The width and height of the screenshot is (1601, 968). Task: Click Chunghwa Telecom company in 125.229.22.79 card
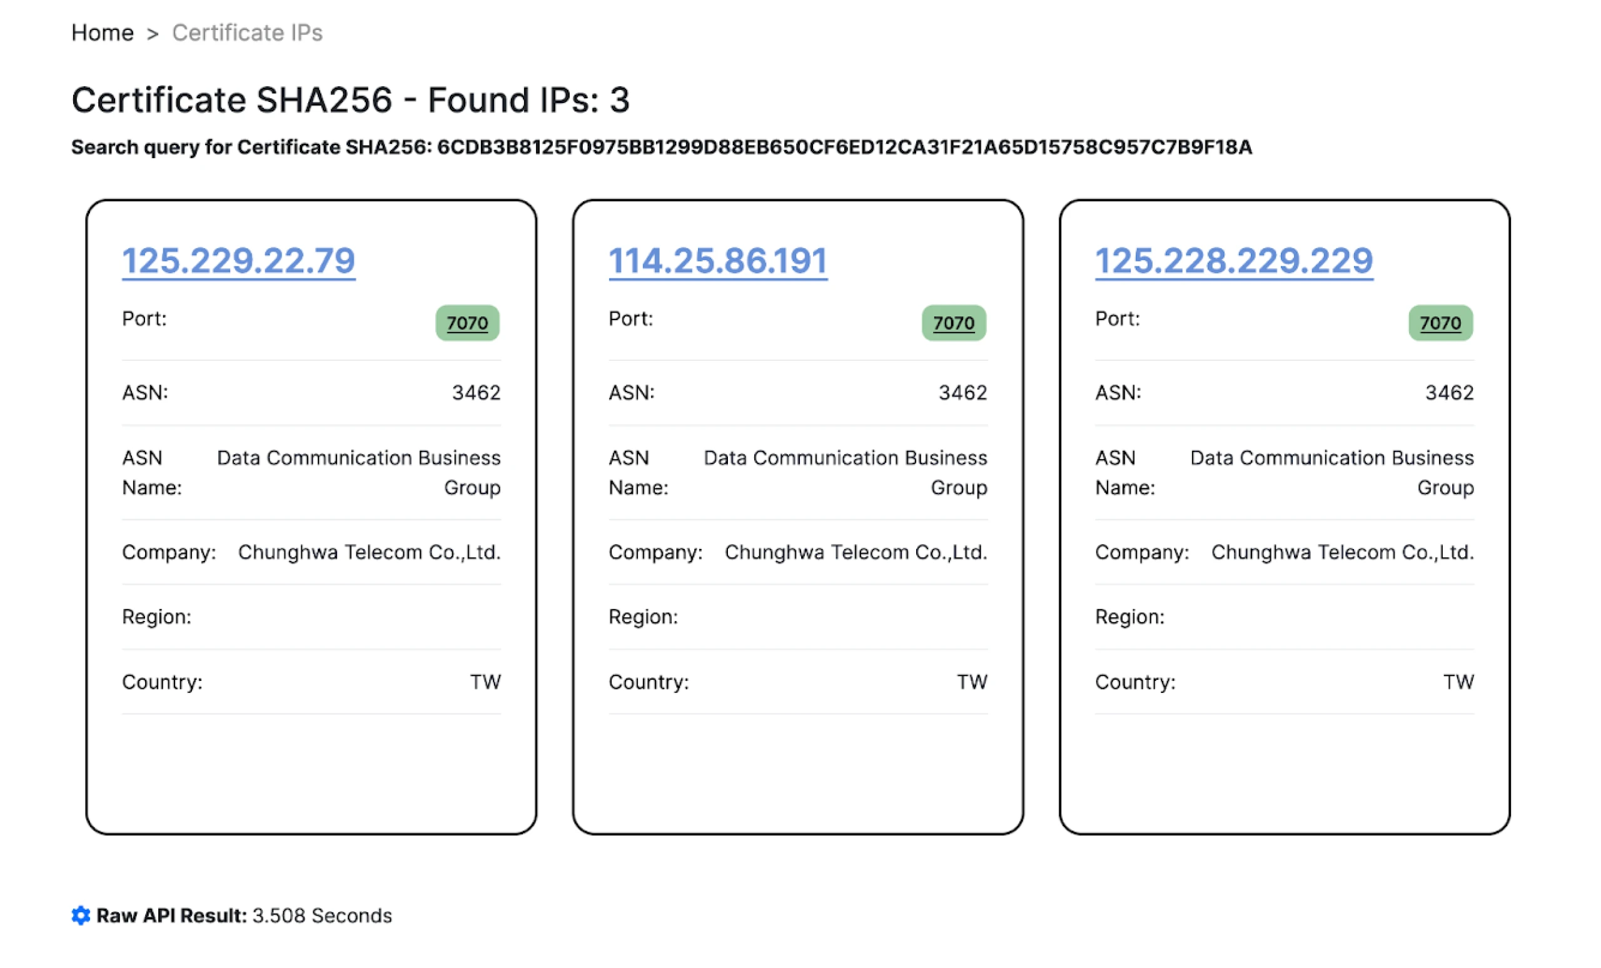369,552
